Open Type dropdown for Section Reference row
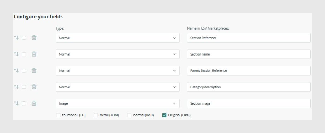Image resolution: width=325 pixels, height=133 pixels. [x=117, y=38]
